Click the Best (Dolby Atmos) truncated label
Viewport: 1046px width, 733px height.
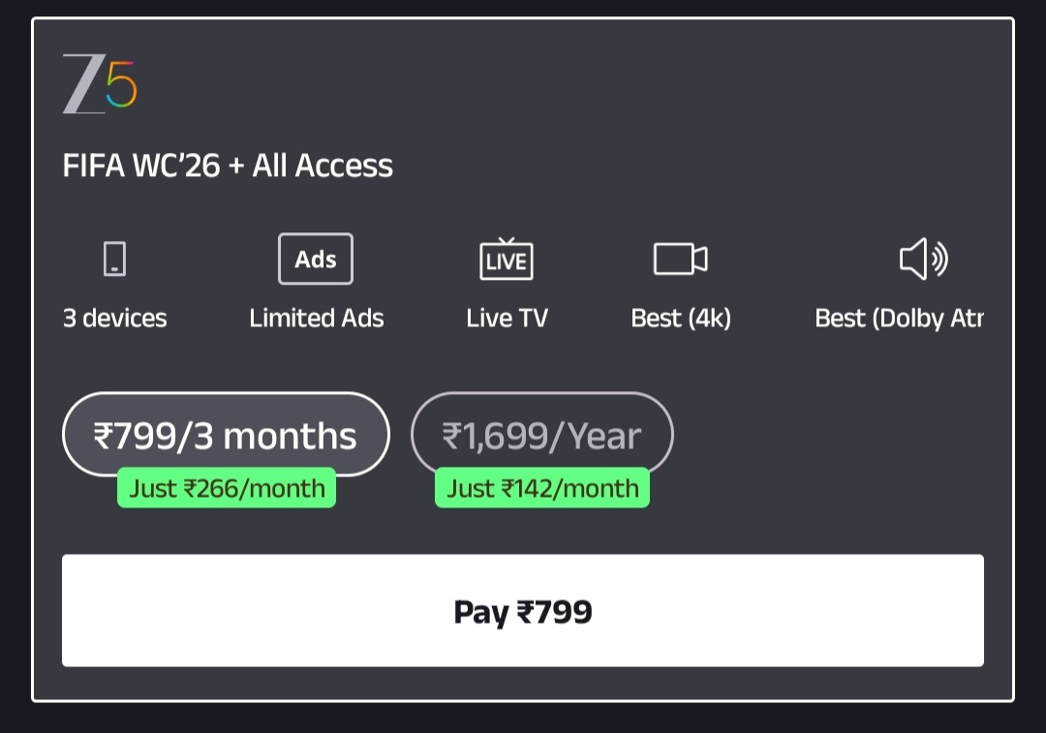pos(899,319)
